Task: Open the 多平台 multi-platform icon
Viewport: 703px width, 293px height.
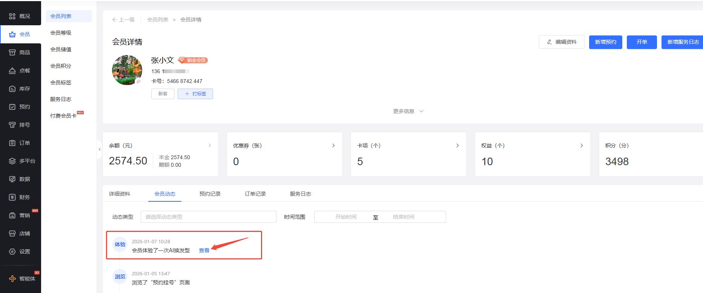Action: tap(12, 161)
